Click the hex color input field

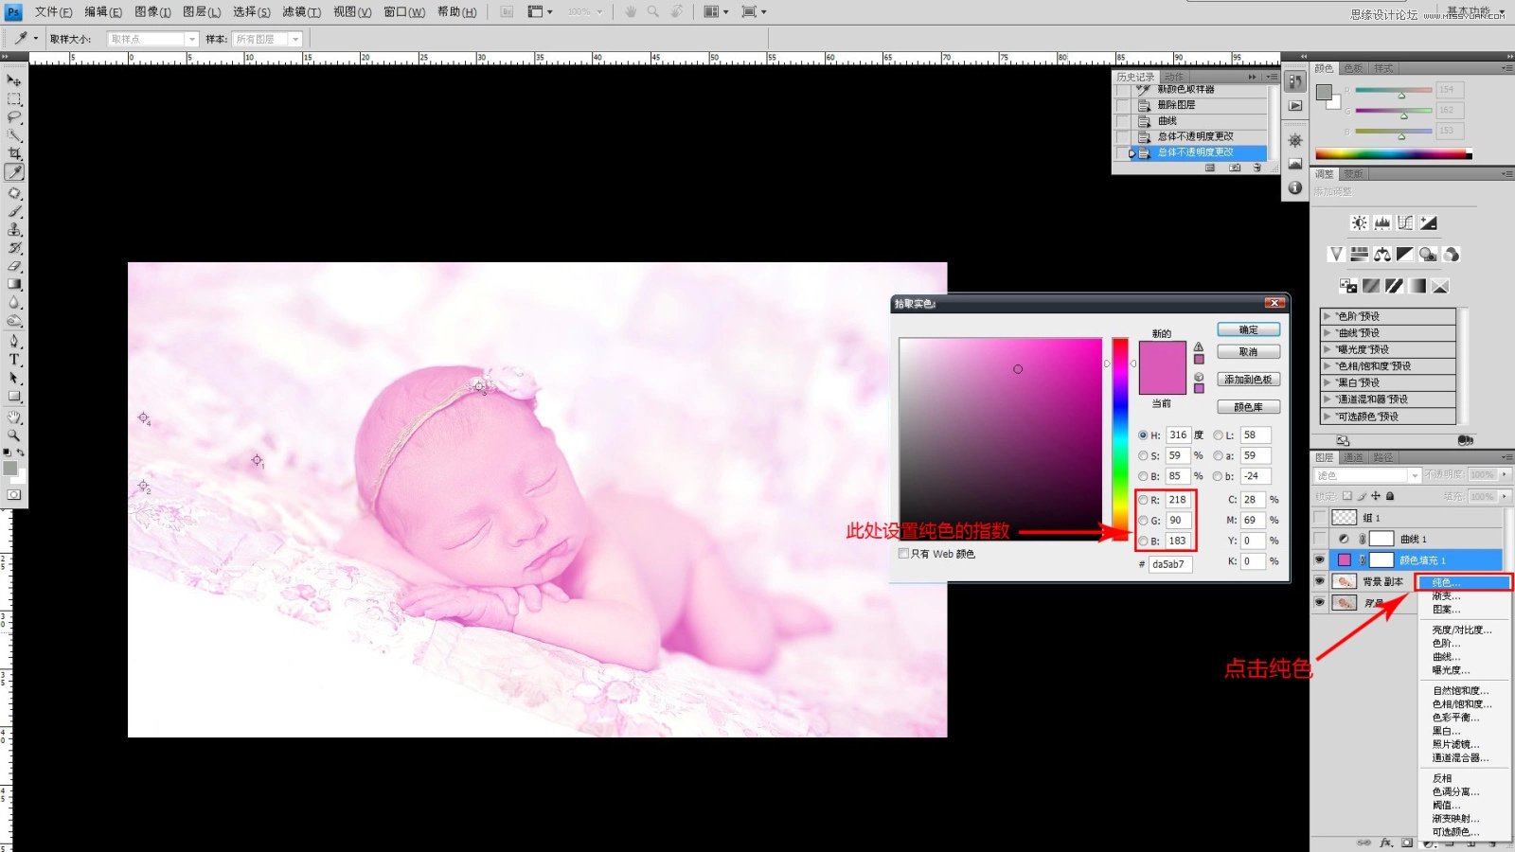[x=1170, y=564]
